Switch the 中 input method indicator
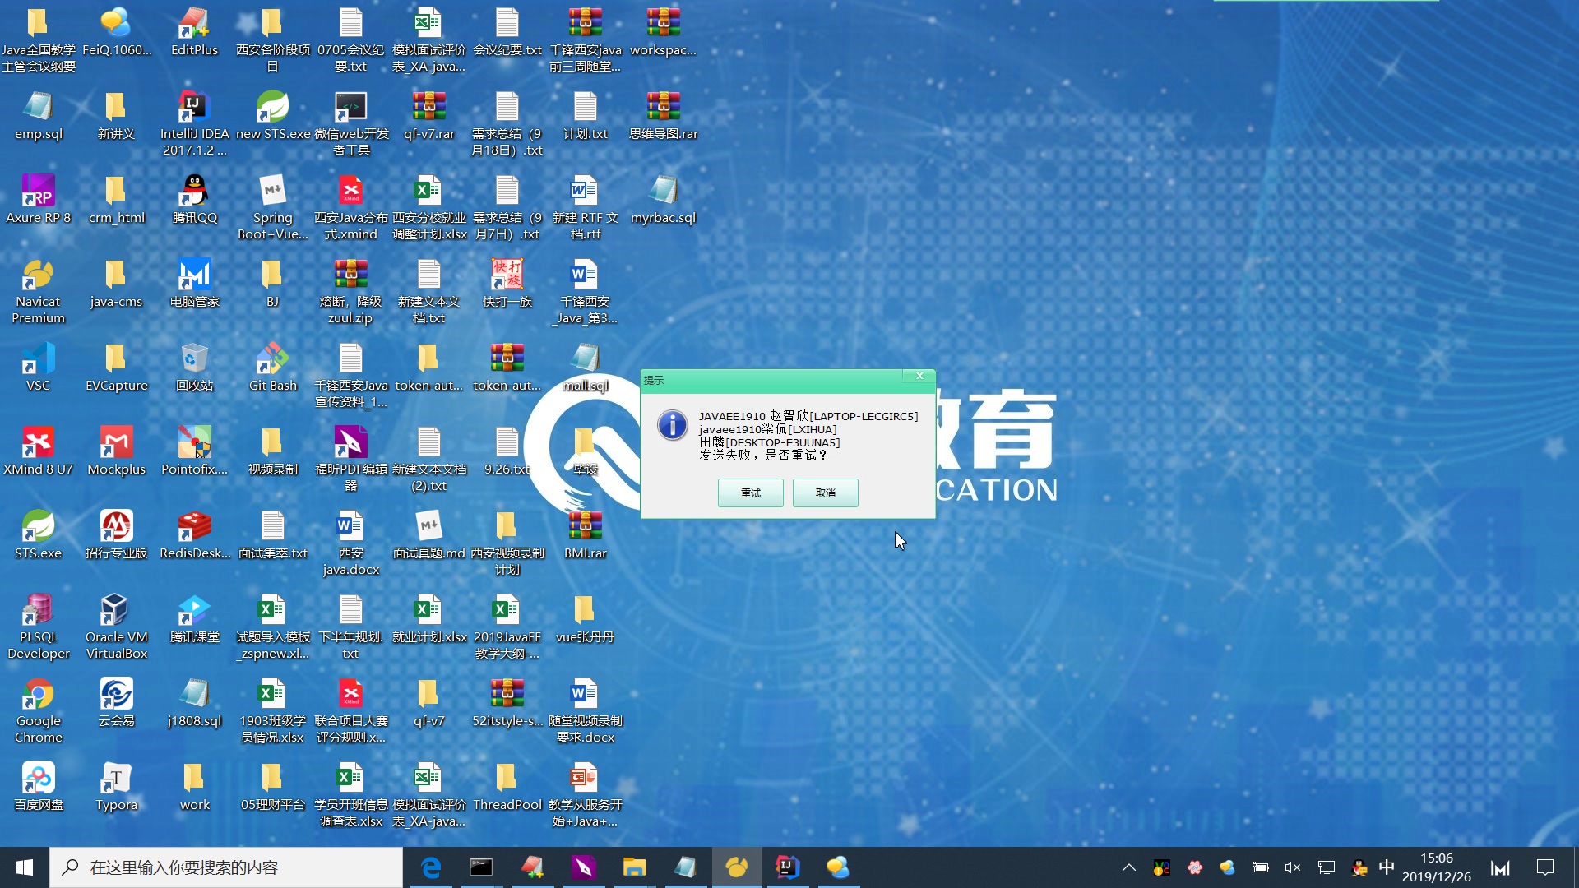Image resolution: width=1579 pixels, height=888 pixels. coord(1387,867)
